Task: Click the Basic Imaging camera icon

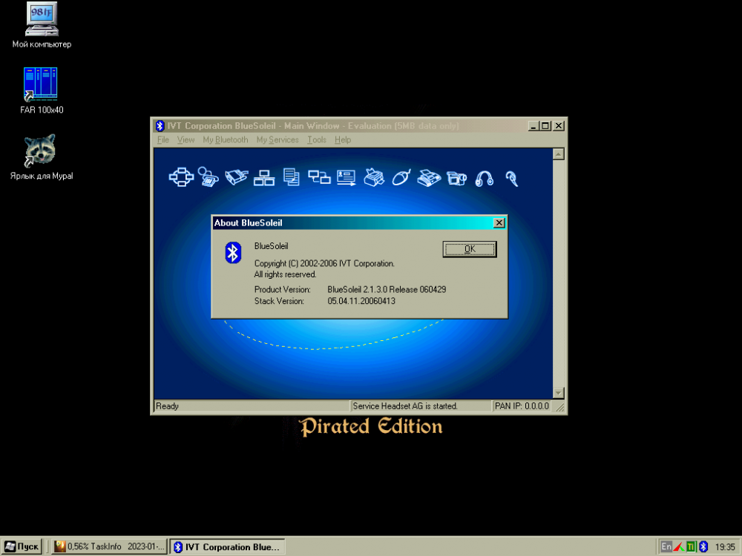Action: pos(457,178)
